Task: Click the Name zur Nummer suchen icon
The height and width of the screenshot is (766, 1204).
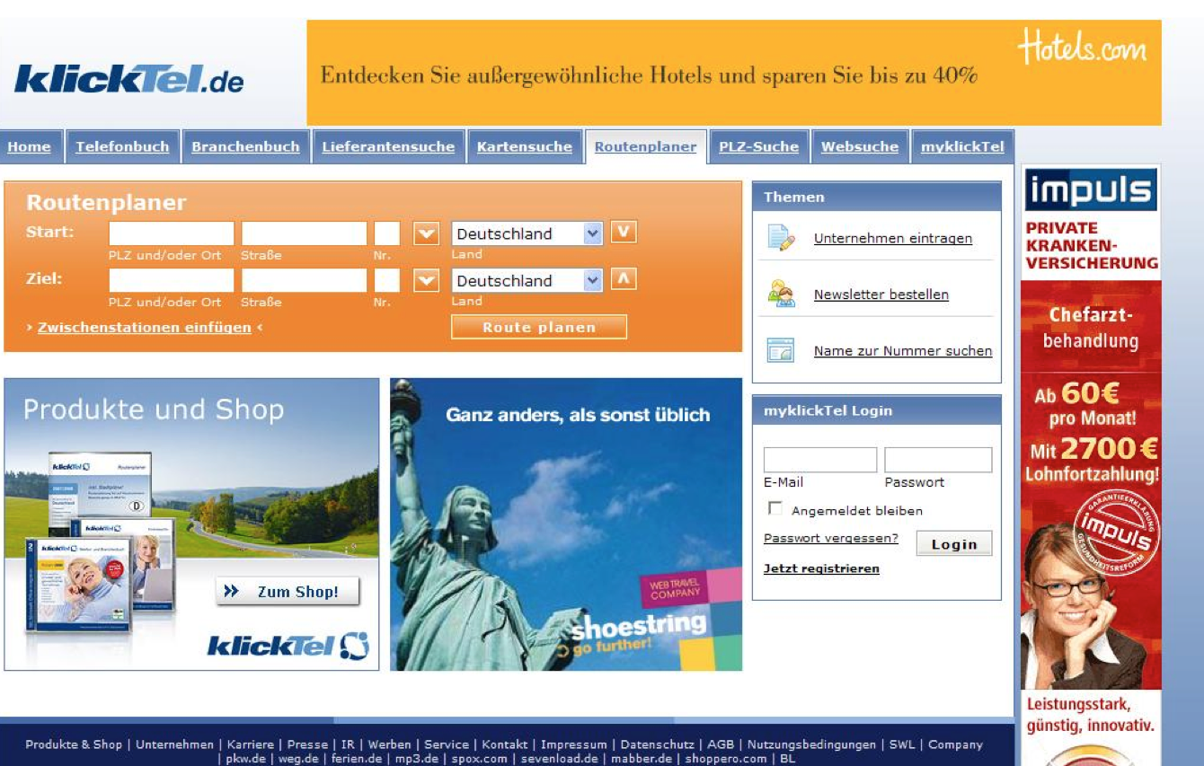Action: point(781,350)
